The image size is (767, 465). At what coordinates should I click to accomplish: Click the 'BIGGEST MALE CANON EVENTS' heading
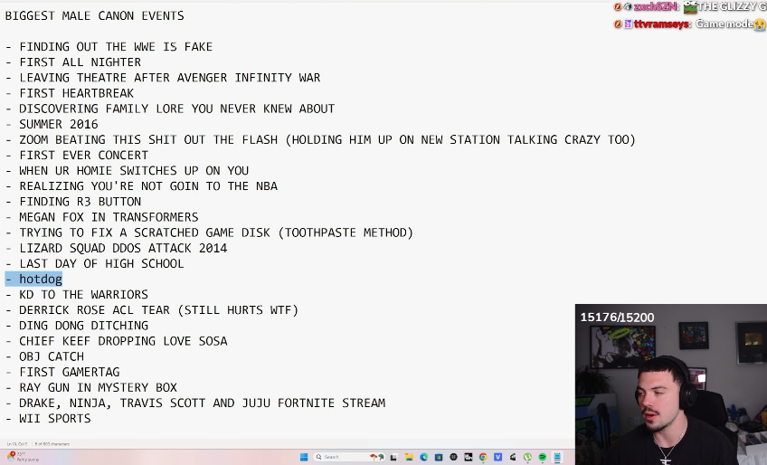click(x=94, y=15)
